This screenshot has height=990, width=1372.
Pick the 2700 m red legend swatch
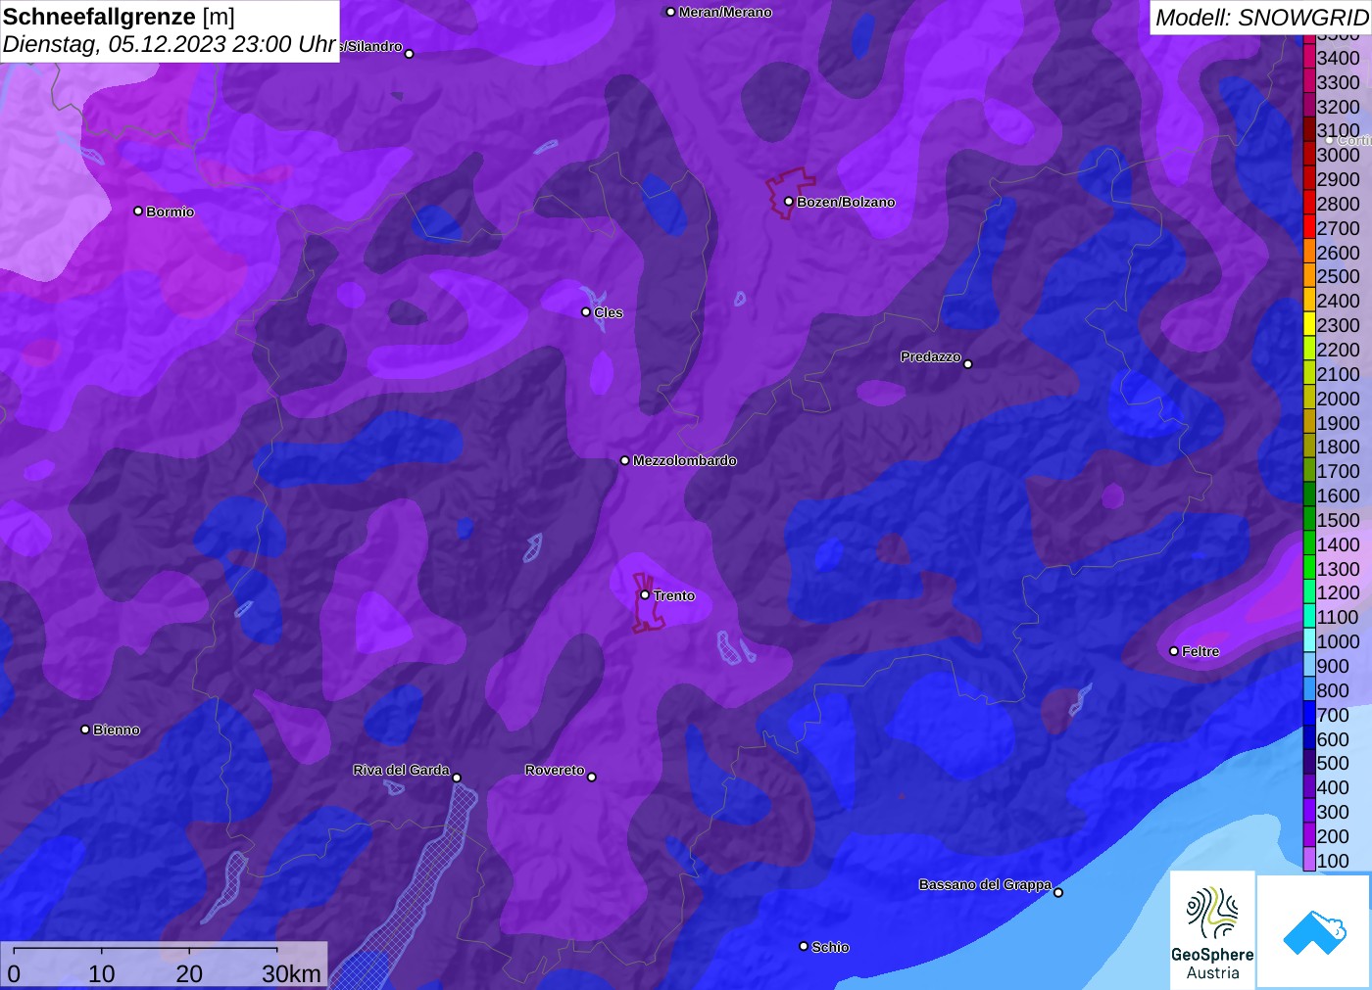[1309, 227]
